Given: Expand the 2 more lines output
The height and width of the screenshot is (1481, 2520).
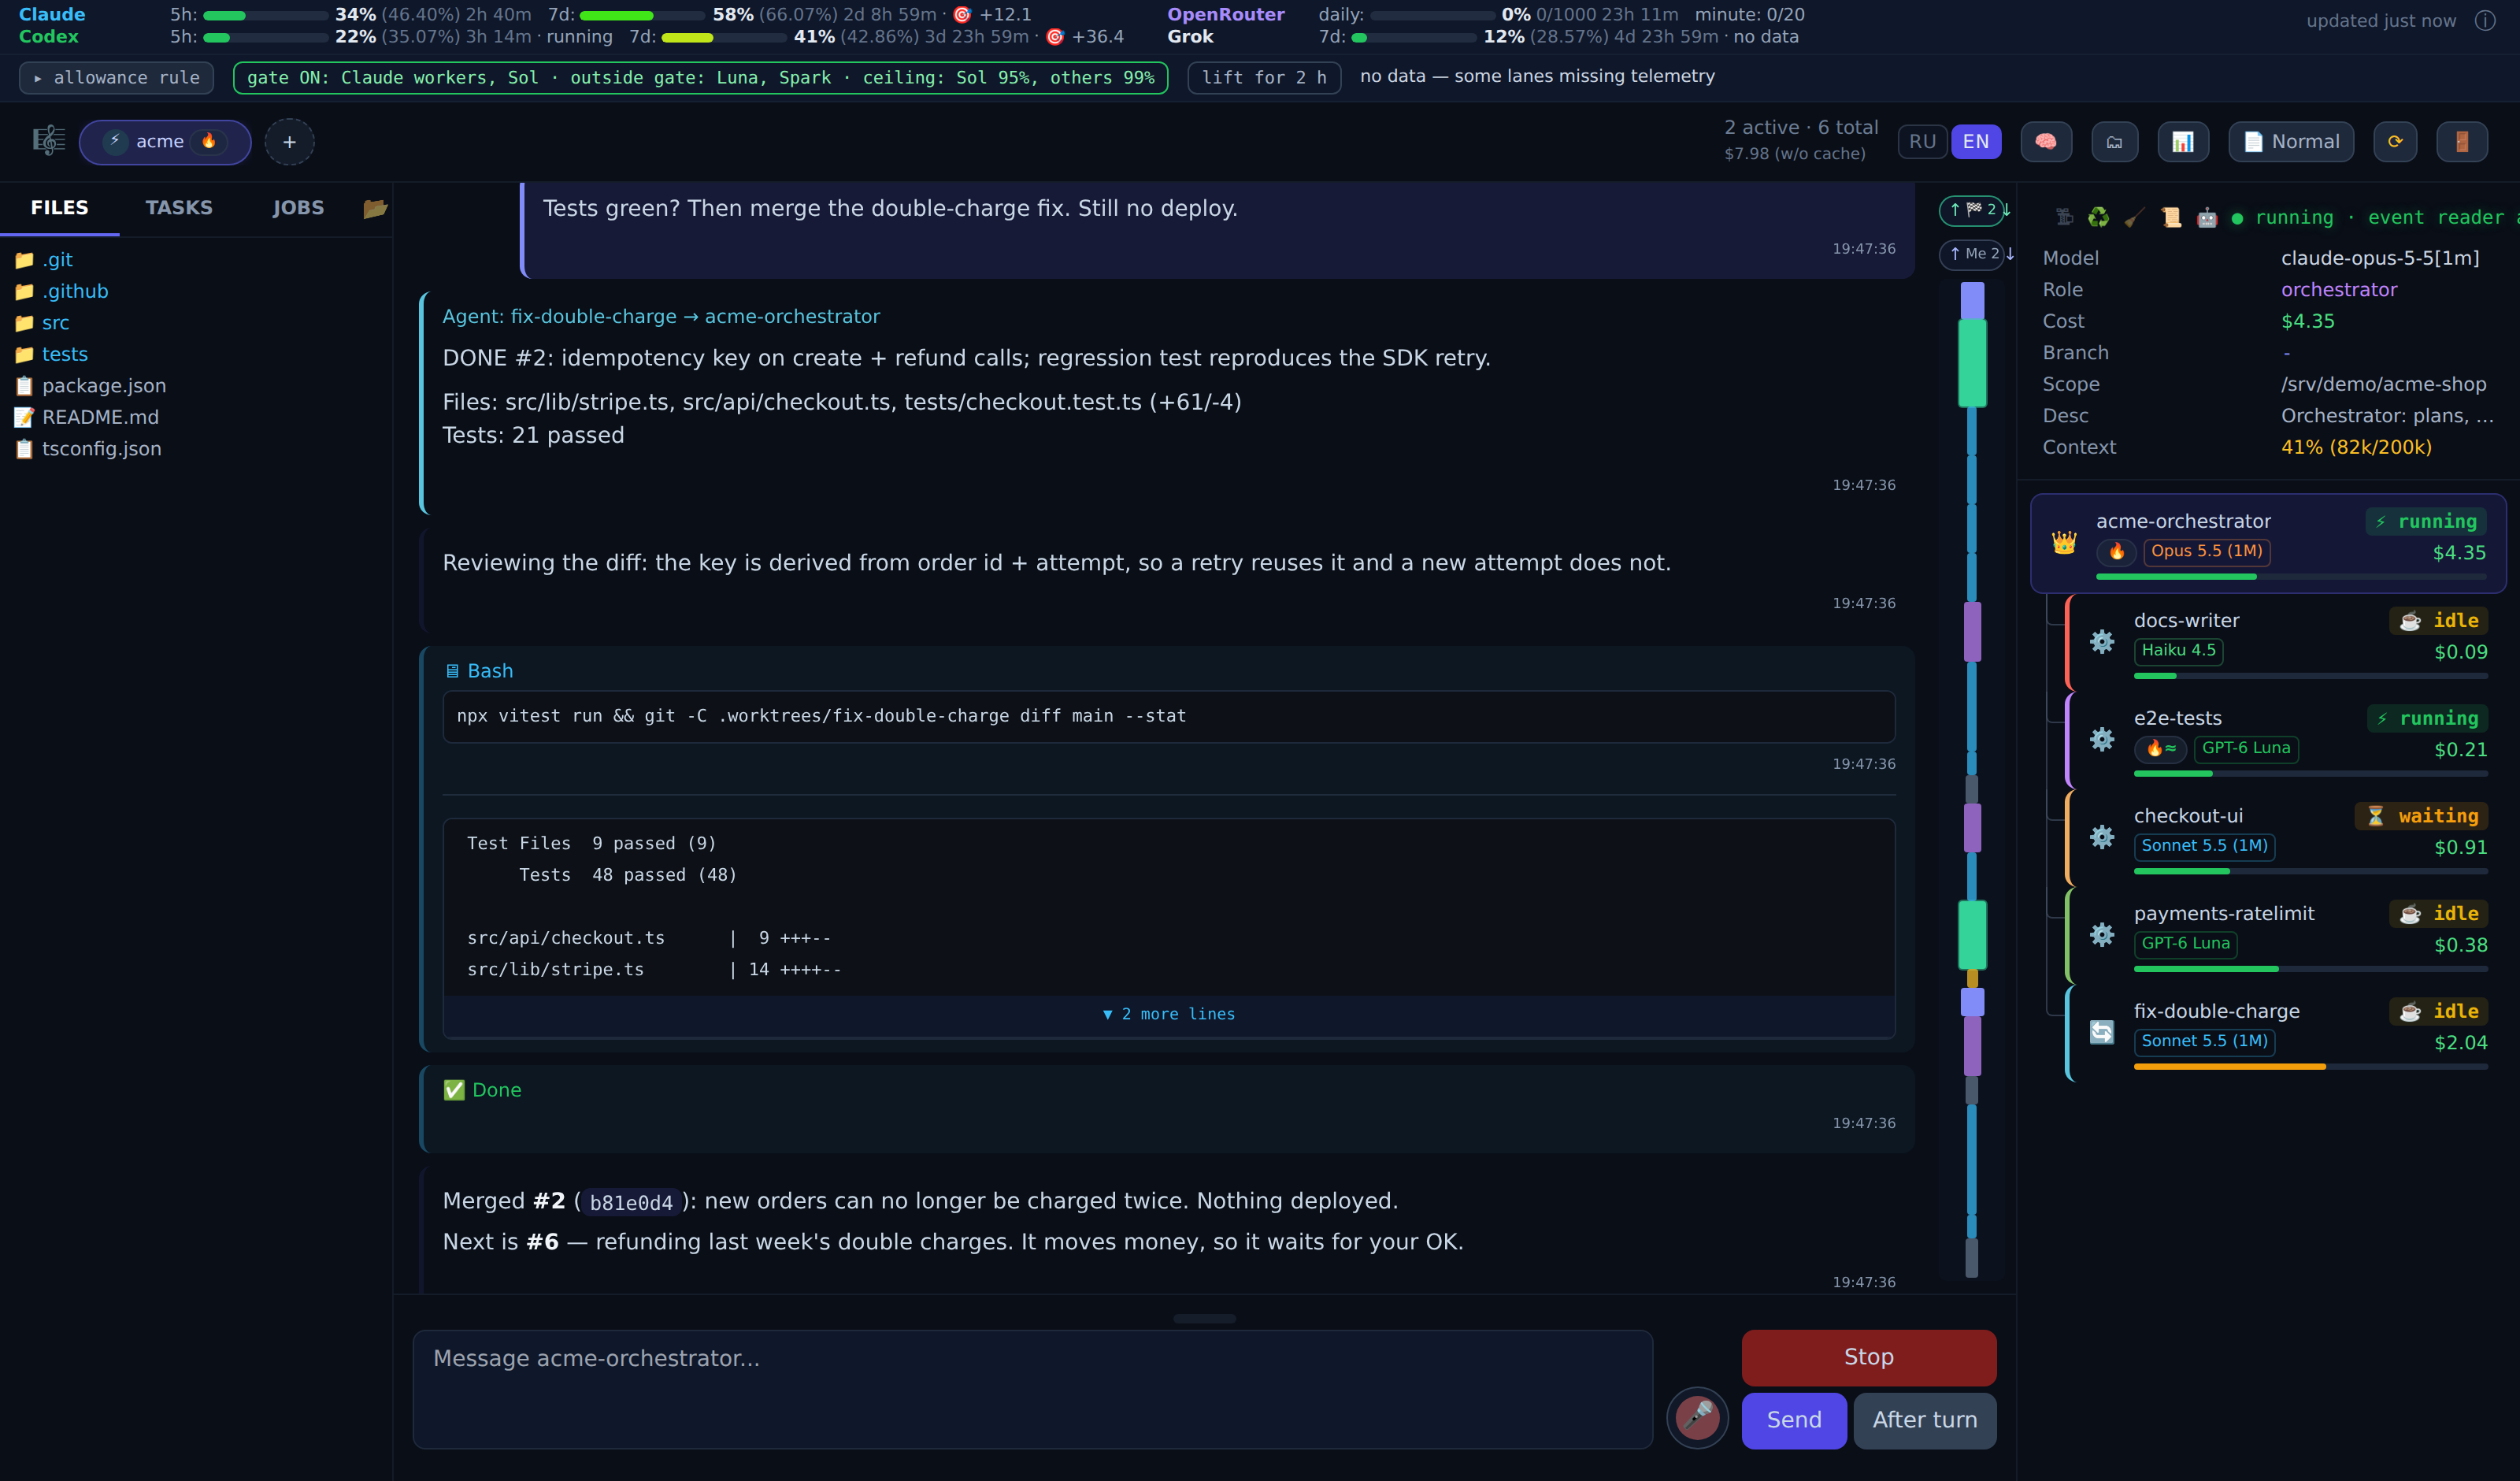Looking at the screenshot, I should 1168,1014.
